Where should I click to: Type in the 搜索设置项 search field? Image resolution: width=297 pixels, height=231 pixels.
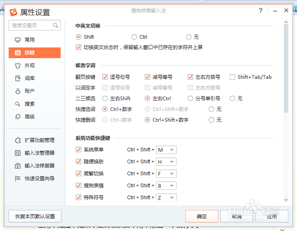[x=31, y=26]
